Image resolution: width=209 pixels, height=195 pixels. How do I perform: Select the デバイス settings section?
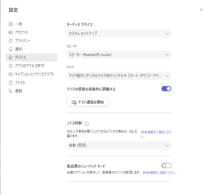click(32, 58)
